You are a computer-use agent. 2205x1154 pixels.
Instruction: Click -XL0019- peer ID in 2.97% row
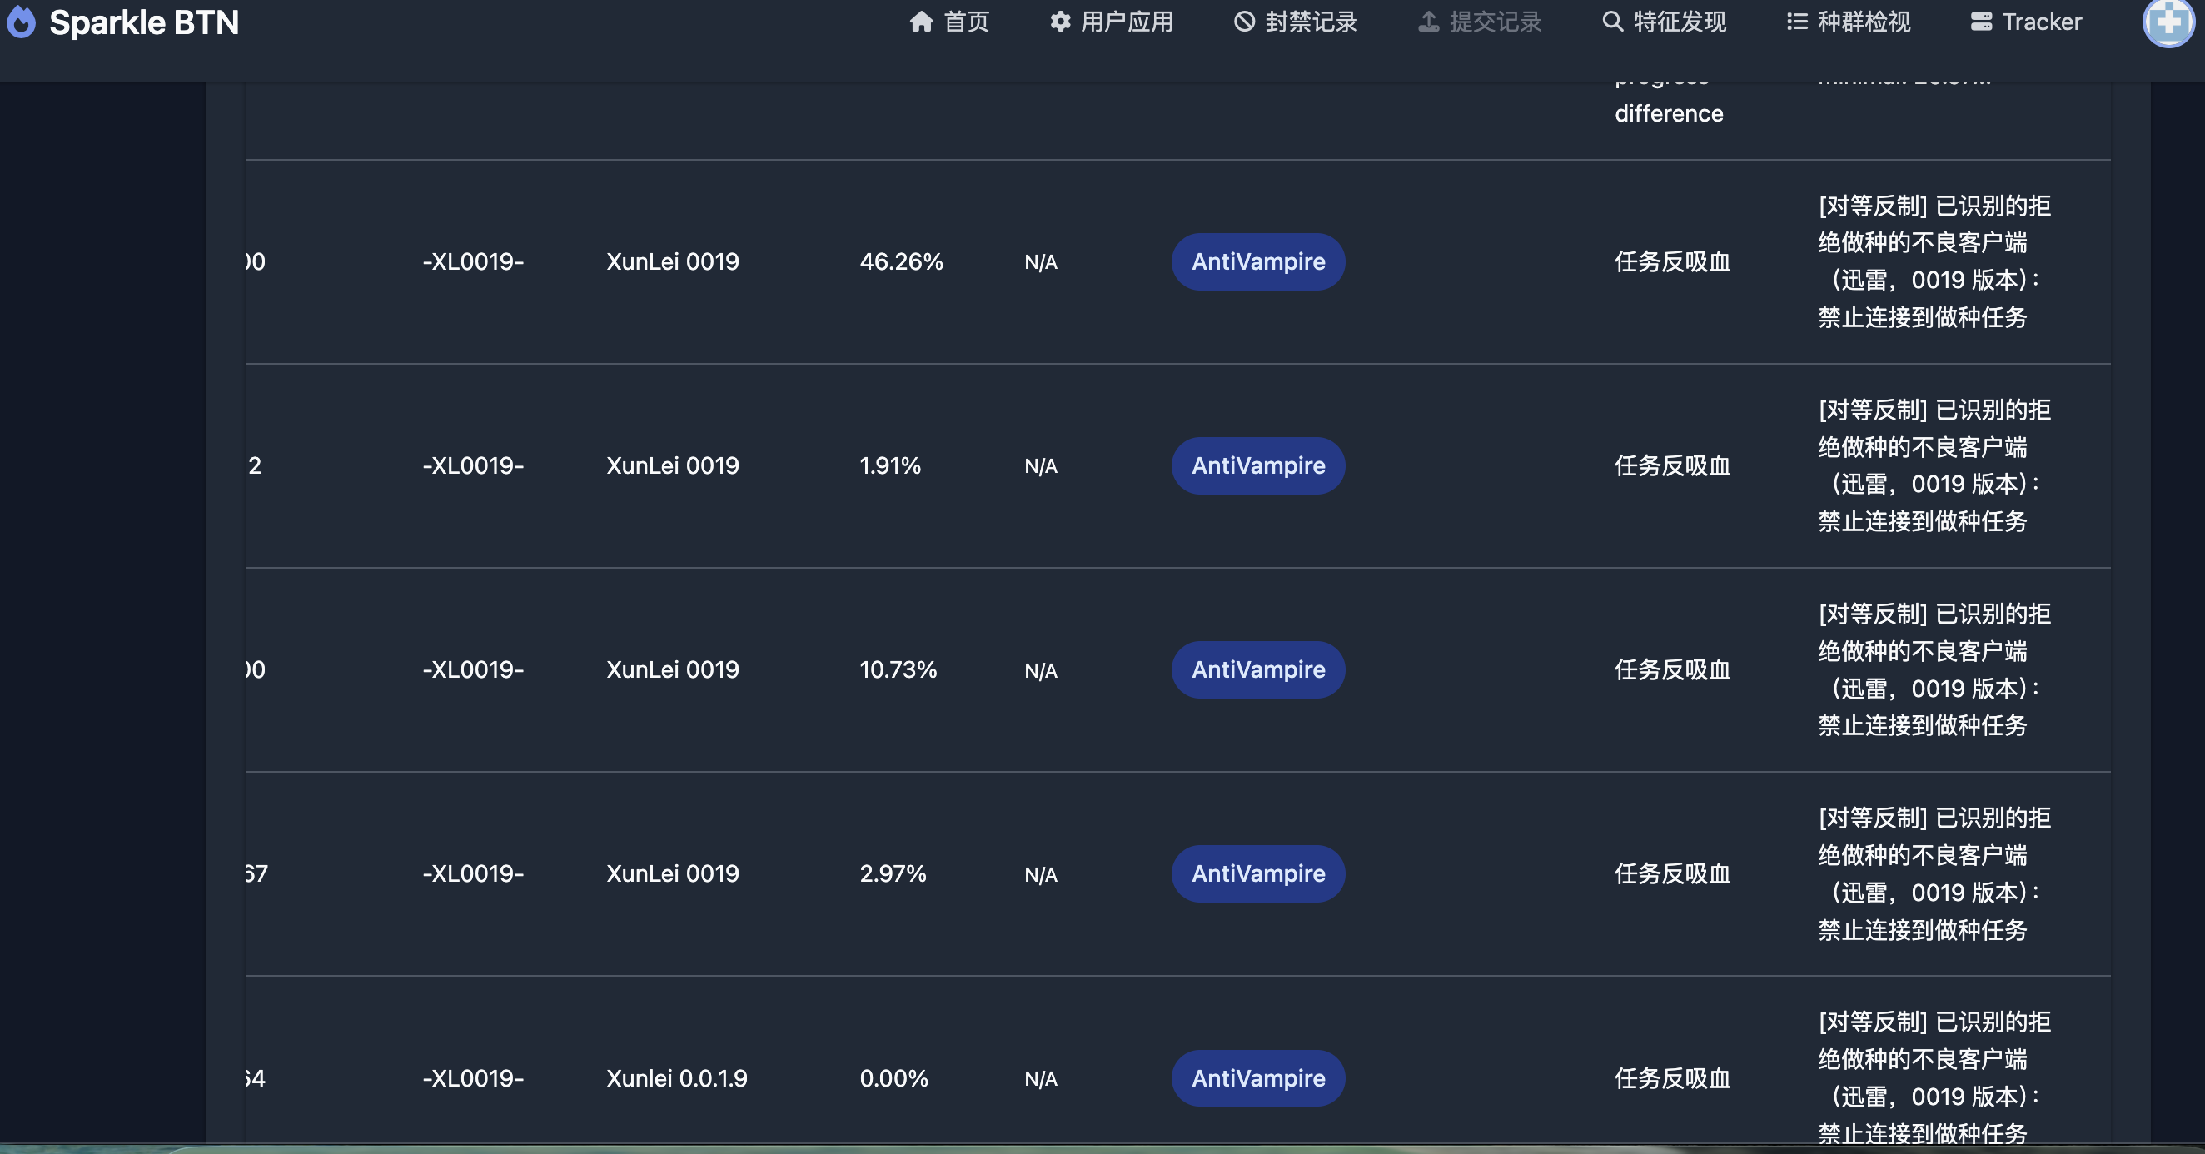[x=473, y=873]
